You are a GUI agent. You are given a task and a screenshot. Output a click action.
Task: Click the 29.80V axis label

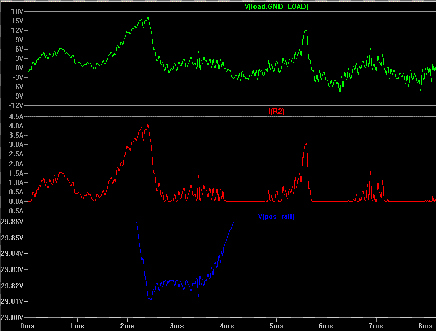pos(12,317)
